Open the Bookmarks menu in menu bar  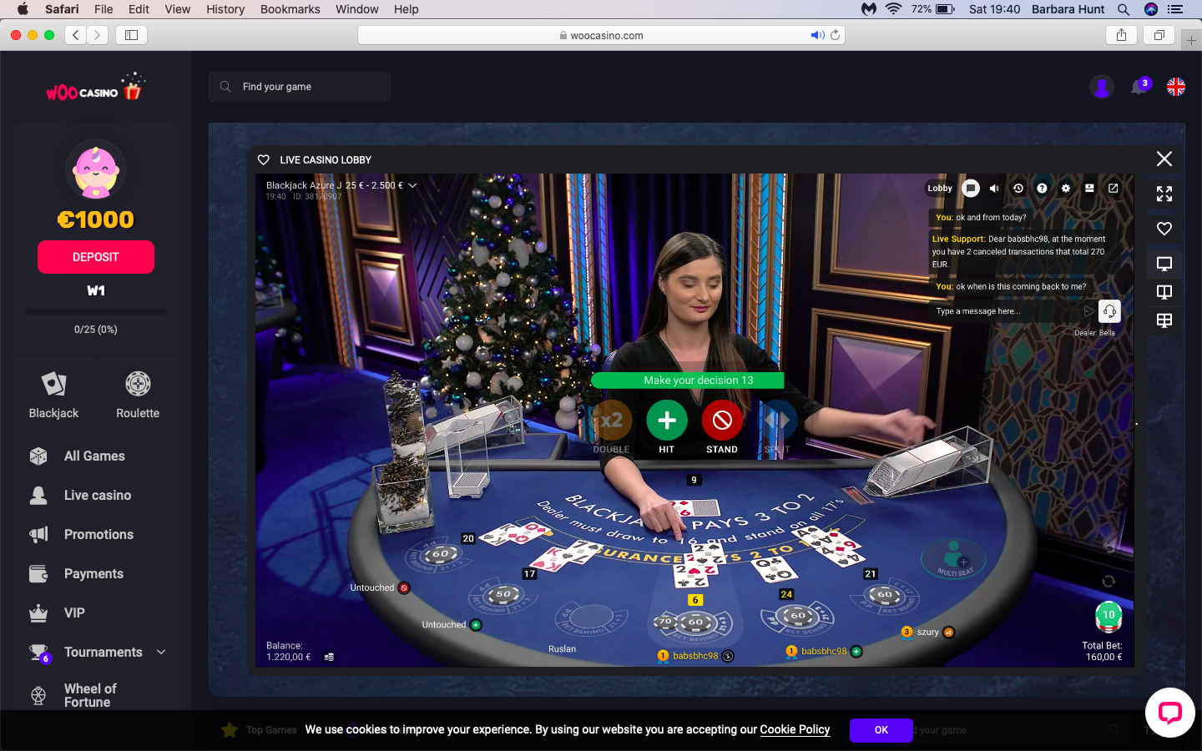290,9
